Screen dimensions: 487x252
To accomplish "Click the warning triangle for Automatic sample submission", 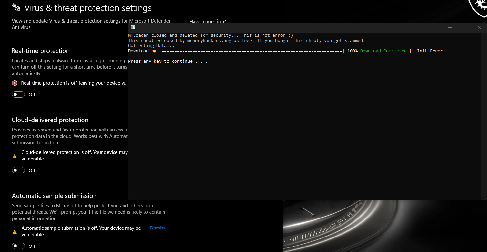I will [x=15, y=232].
